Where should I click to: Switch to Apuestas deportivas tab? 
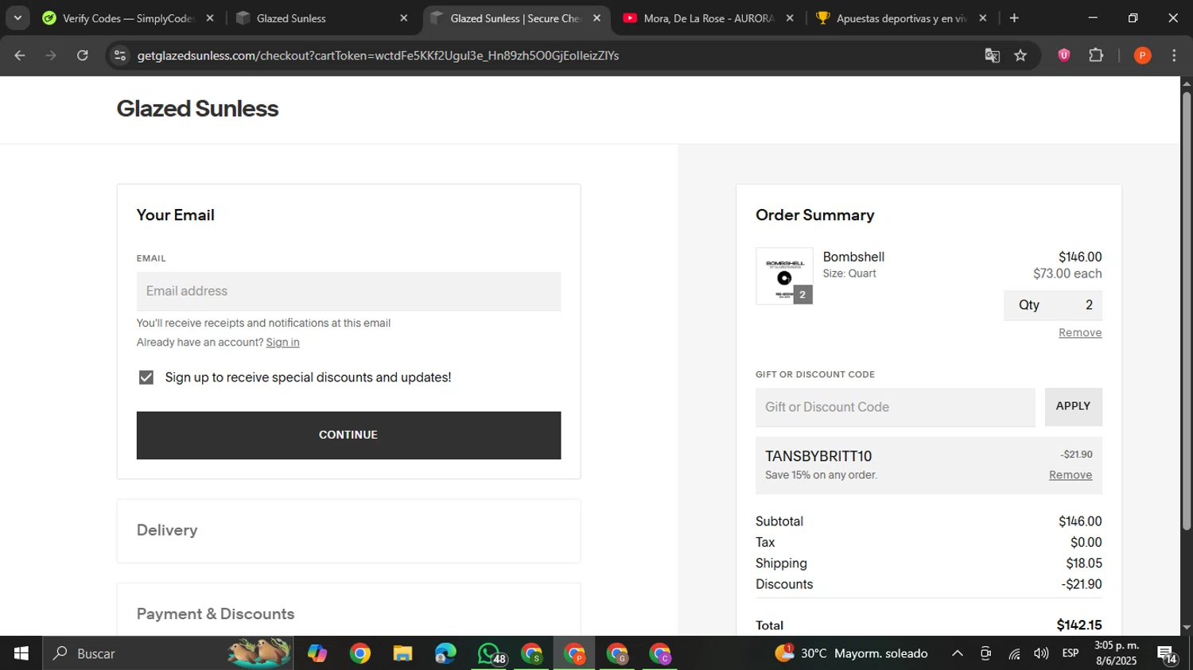(903, 17)
